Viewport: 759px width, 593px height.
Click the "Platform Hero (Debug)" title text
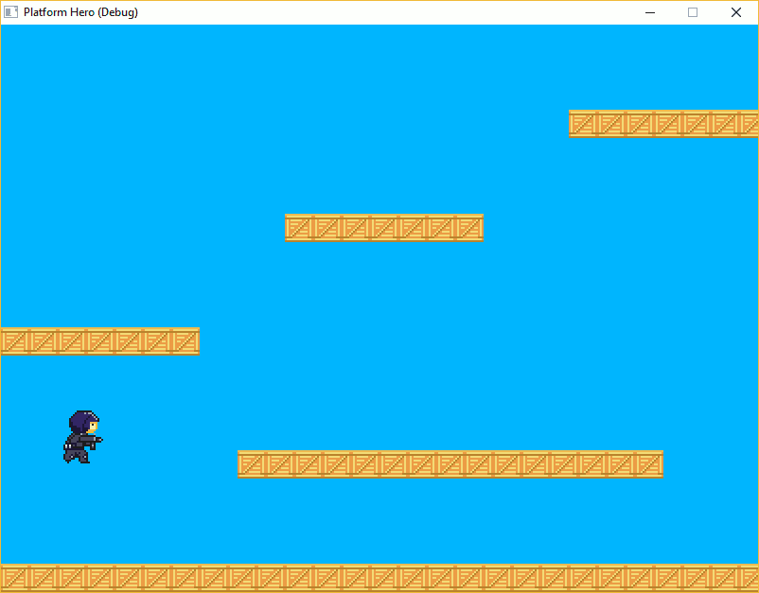point(80,12)
